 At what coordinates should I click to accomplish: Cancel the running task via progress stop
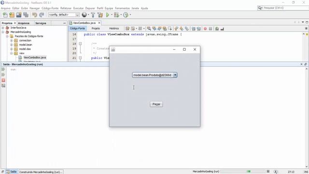[x=268, y=171]
